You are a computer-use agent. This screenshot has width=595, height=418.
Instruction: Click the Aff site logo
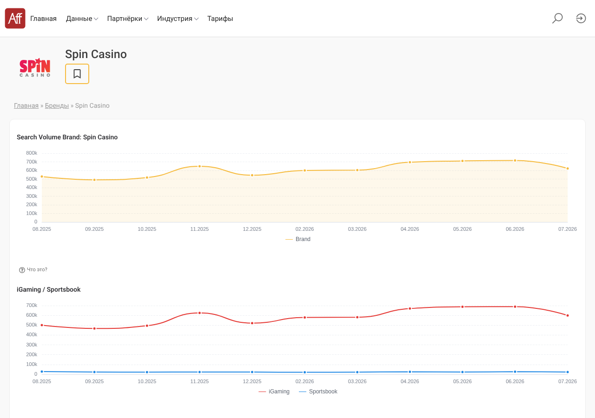click(x=15, y=19)
